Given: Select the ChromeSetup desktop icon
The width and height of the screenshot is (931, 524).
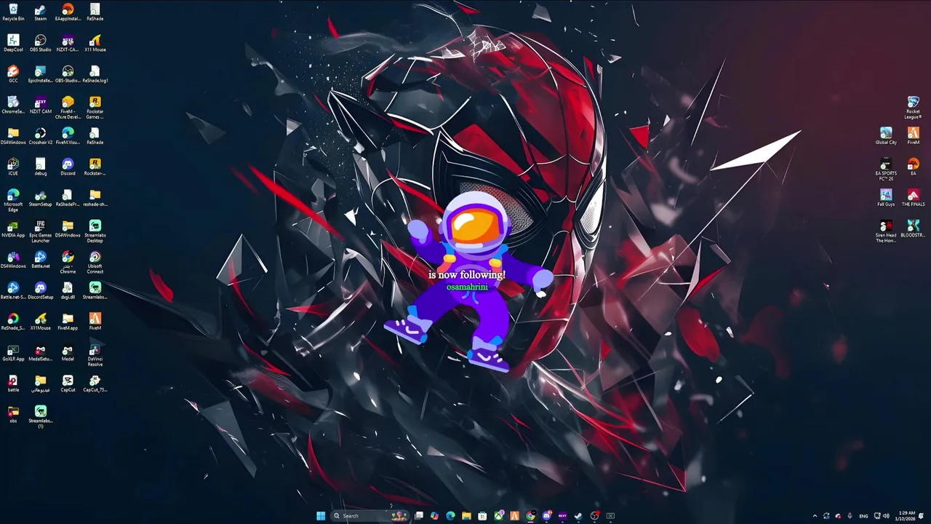Looking at the screenshot, I should [13, 105].
